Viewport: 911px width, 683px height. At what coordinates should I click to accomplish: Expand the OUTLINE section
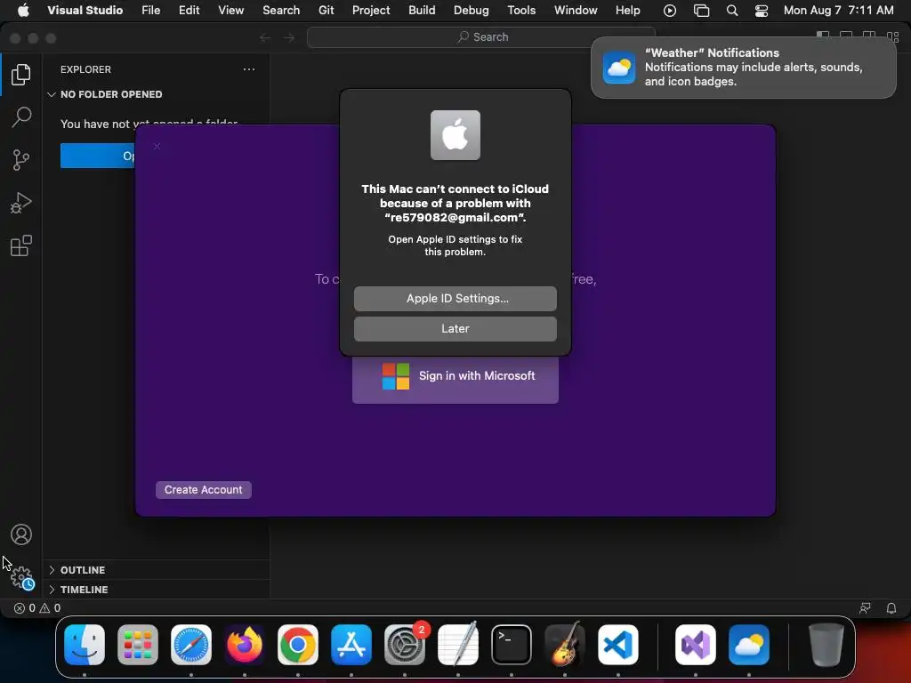(x=156, y=570)
